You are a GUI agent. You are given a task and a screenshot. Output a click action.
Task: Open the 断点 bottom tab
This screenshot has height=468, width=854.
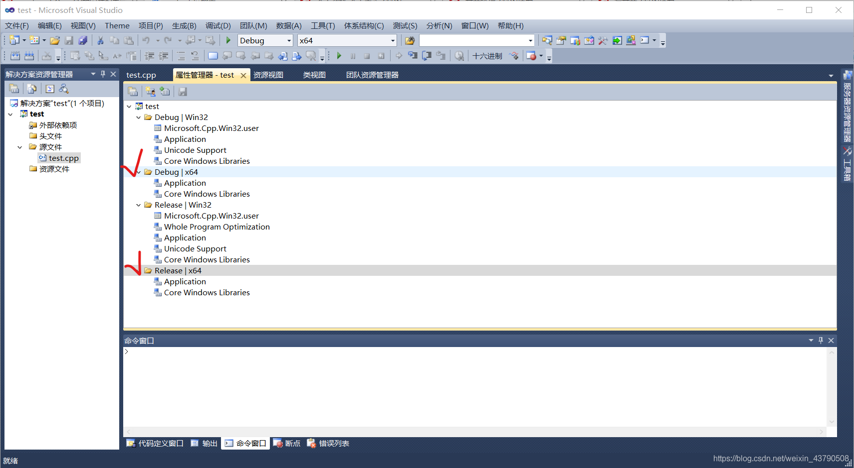(x=287, y=443)
